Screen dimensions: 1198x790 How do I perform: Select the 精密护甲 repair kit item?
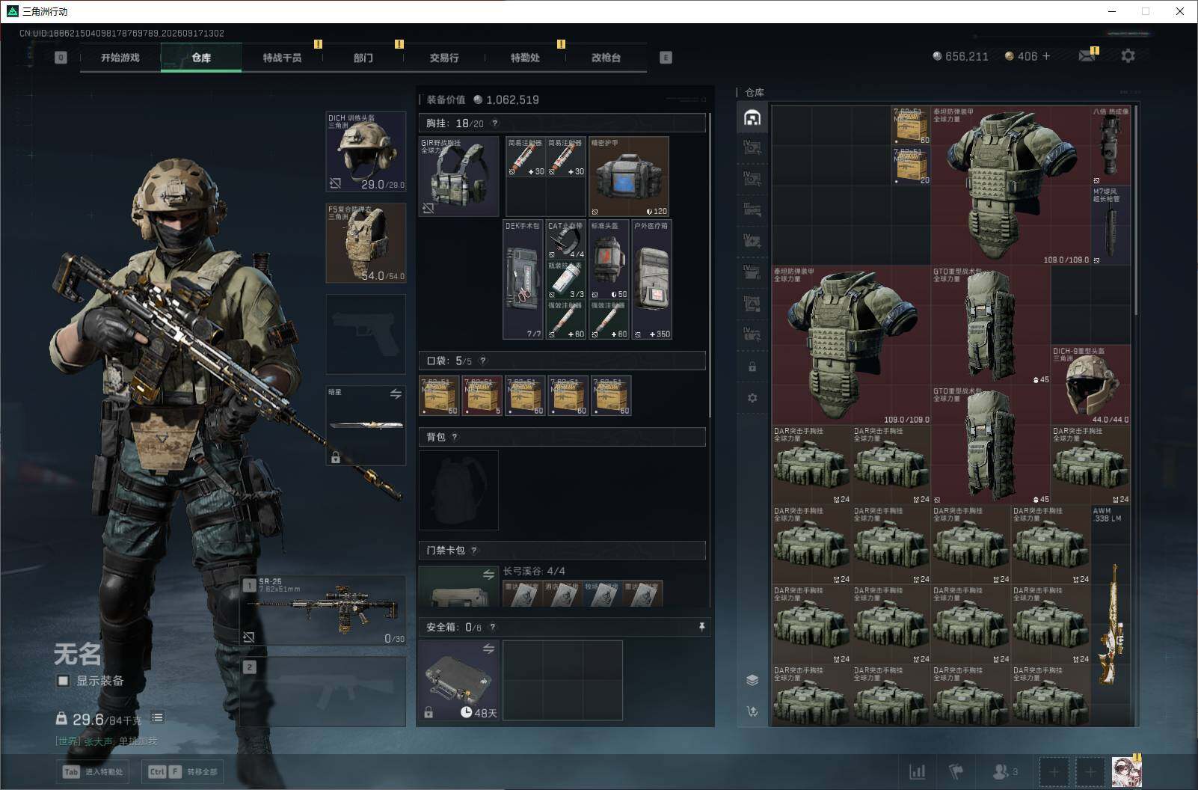pos(629,177)
